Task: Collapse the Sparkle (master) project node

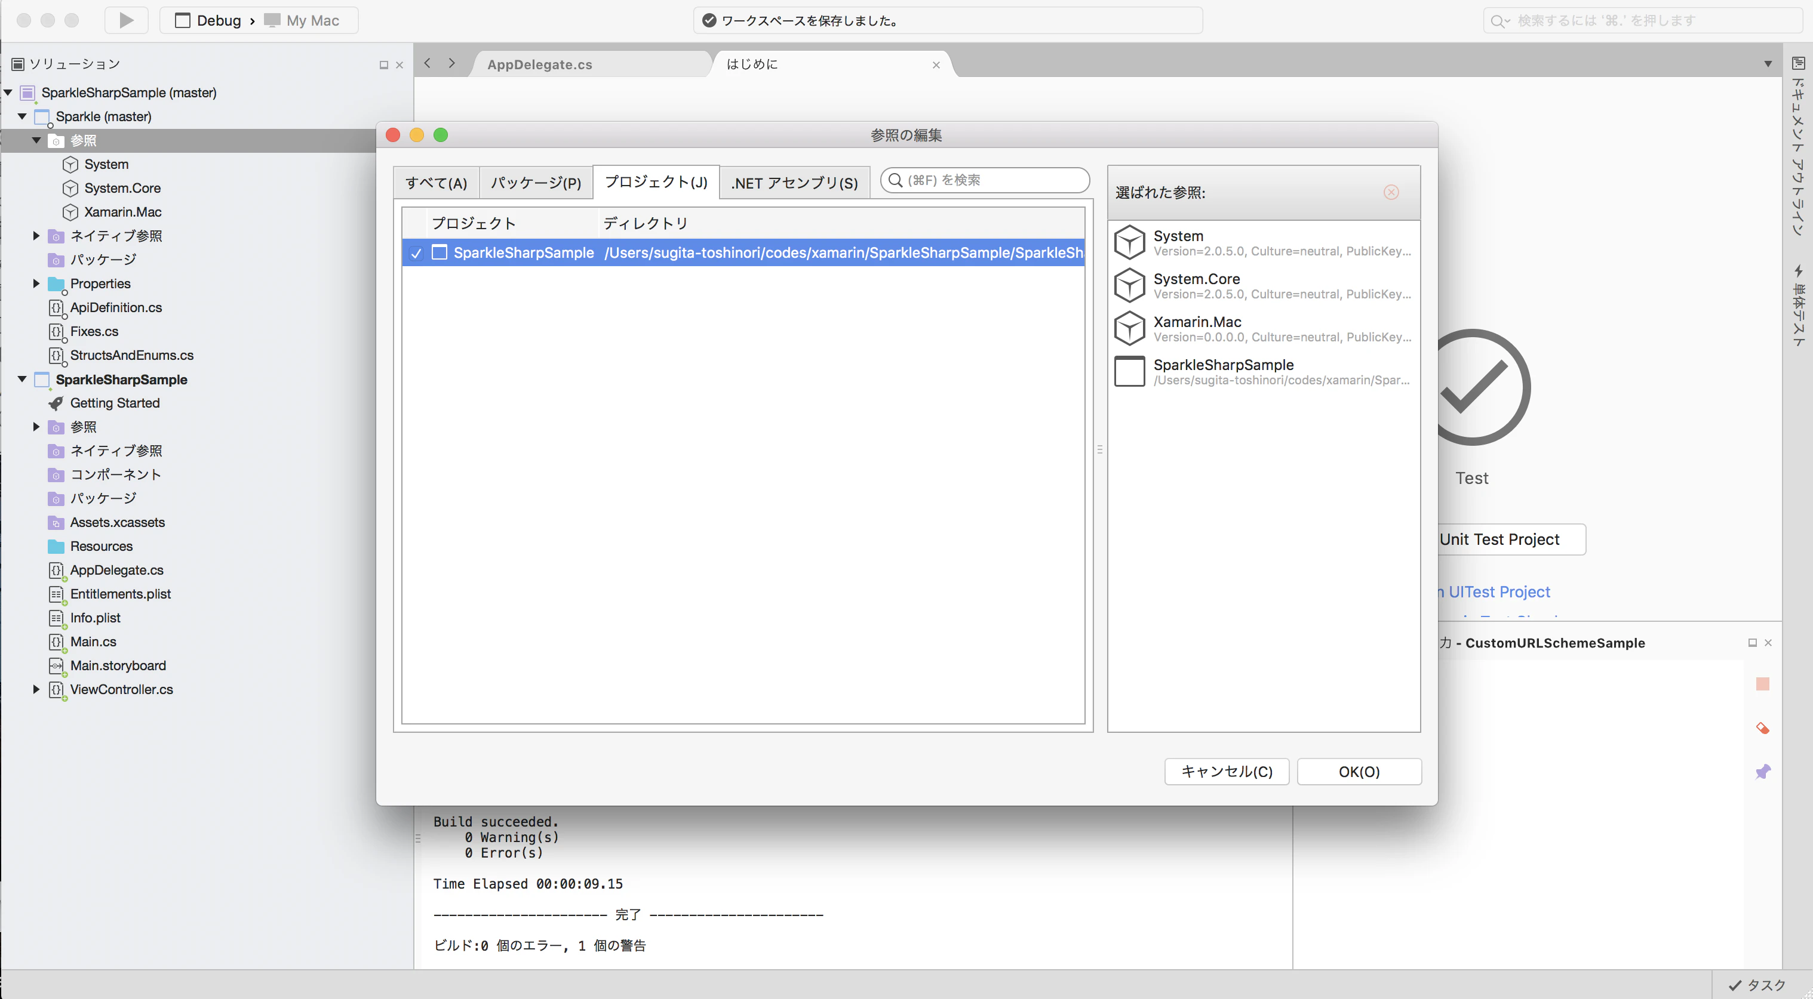Action: 23,116
